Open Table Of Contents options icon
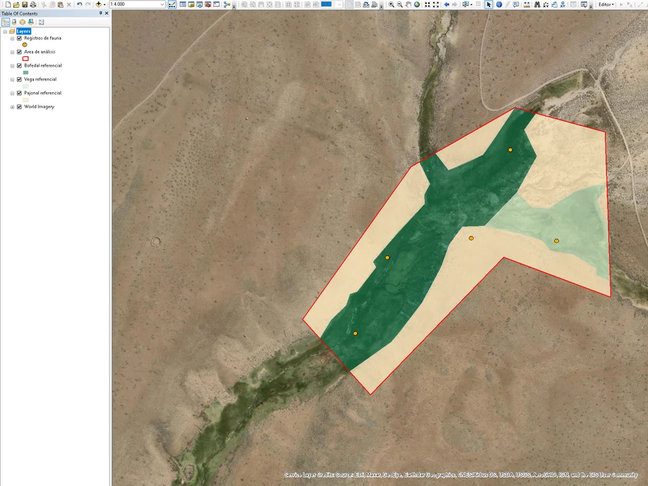 [41, 22]
